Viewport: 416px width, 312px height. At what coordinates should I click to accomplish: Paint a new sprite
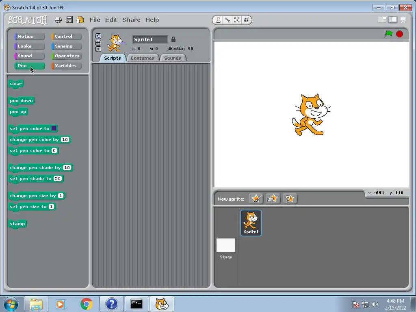coord(256,199)
